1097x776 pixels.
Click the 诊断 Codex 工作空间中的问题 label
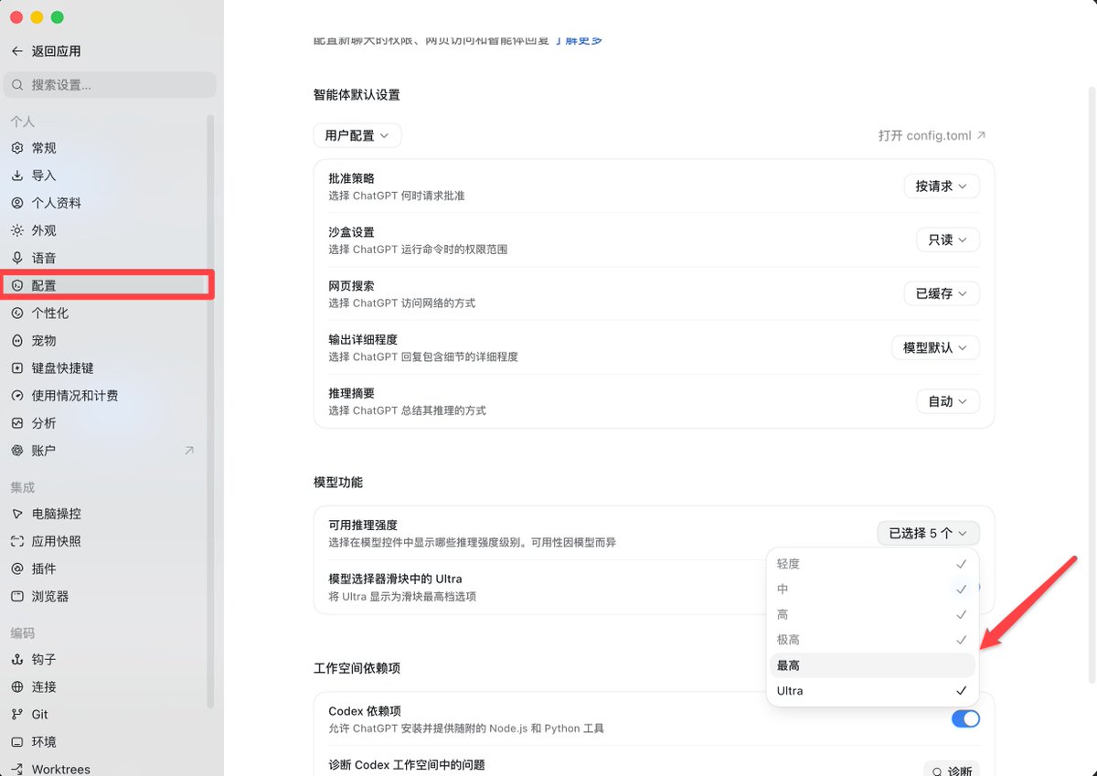pos(406,765)
